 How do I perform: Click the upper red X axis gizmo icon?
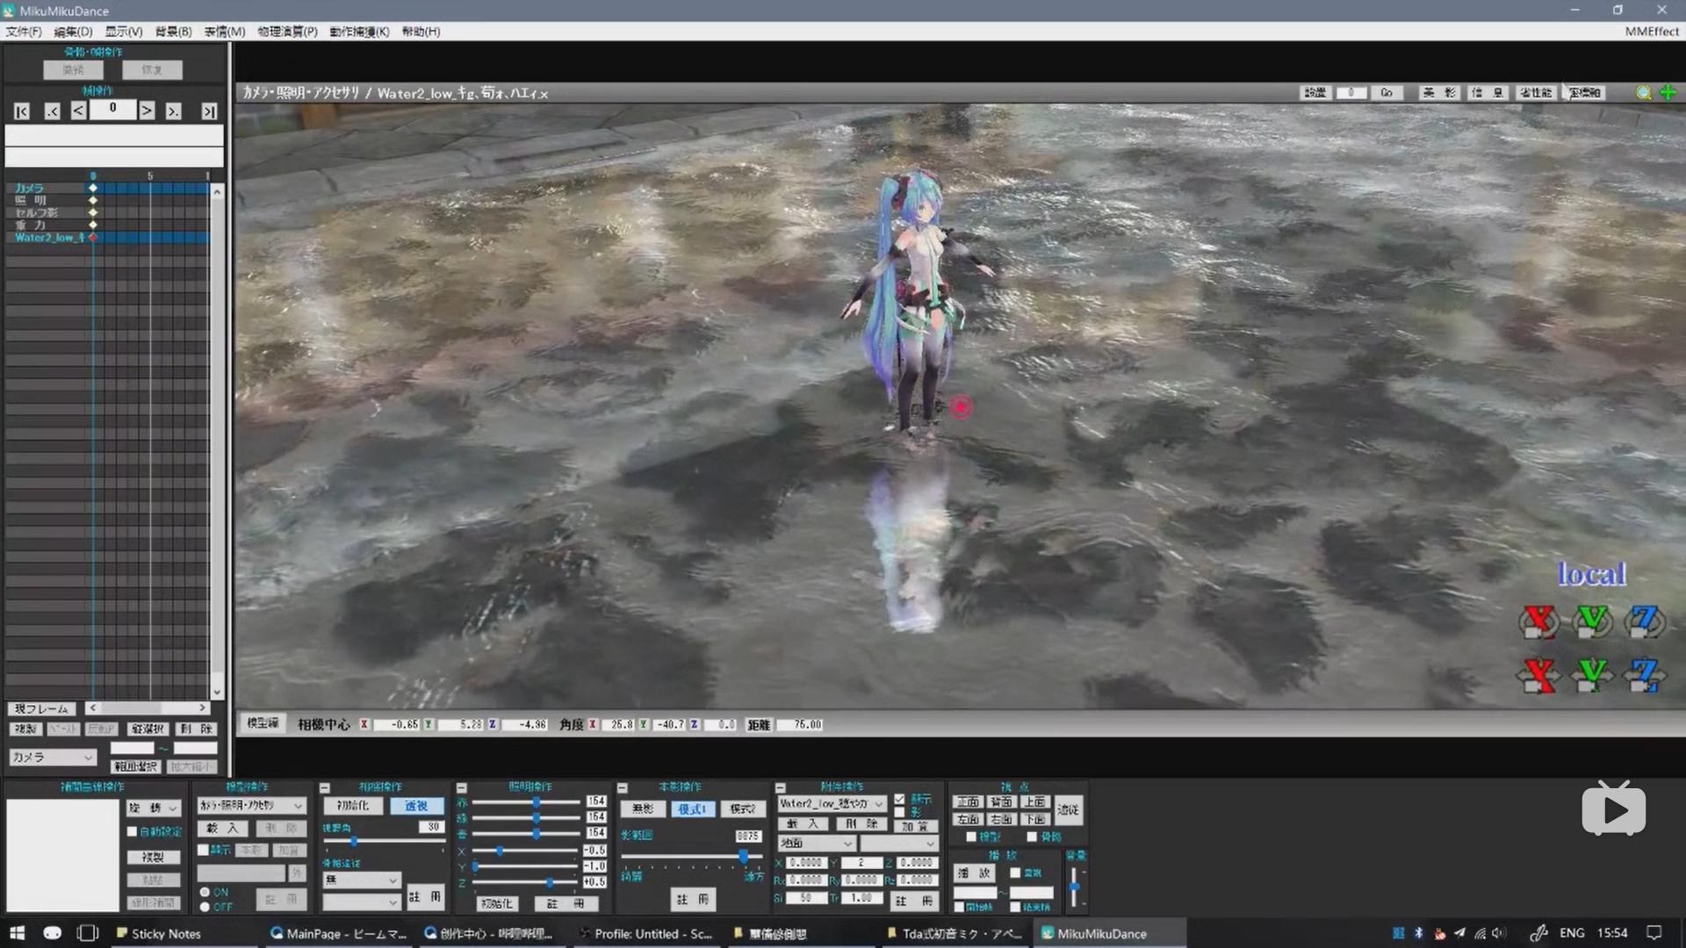pyautogui.click(x=1538, y=621)
